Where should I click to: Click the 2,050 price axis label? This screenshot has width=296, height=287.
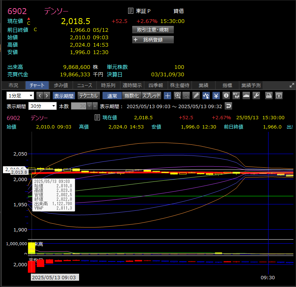pos(20,154)
